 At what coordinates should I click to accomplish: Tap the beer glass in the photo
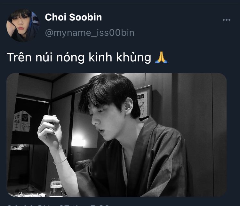point(56,187)
